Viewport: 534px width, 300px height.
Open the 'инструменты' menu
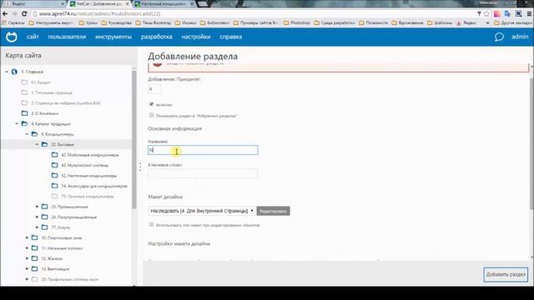point(113,37)
